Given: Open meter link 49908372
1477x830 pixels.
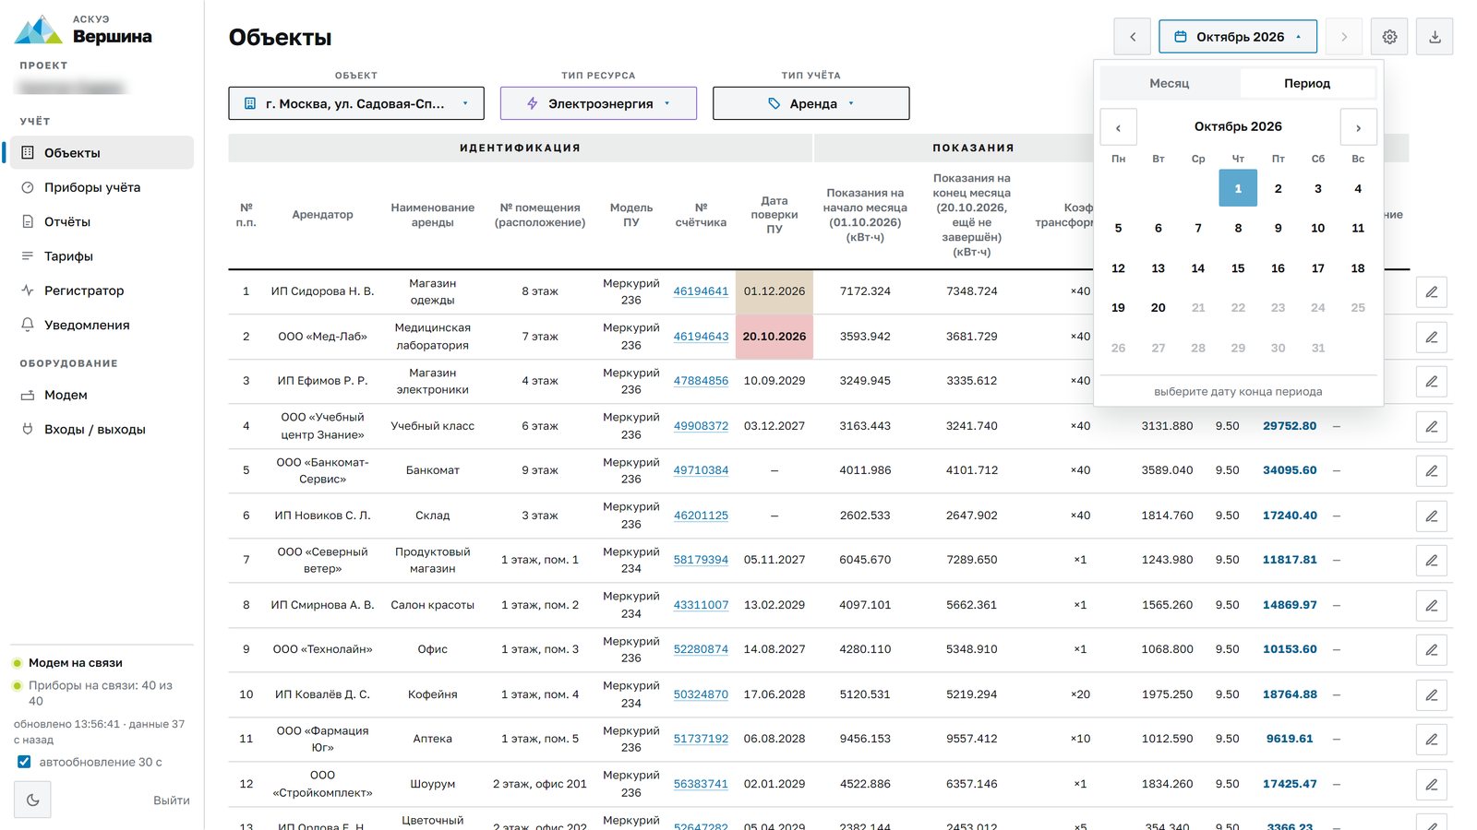Looking at the screenshot, I should 701,426.
